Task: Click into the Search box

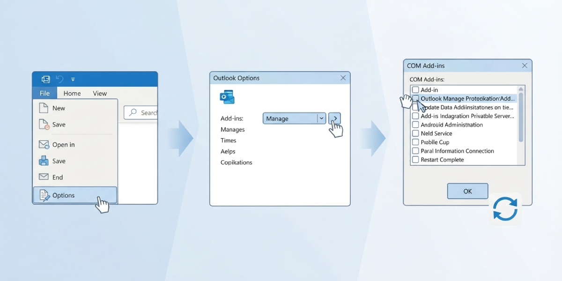Action: 140,112
